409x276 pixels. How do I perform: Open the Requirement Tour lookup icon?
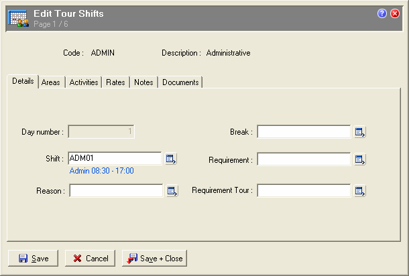coord(359,191)
